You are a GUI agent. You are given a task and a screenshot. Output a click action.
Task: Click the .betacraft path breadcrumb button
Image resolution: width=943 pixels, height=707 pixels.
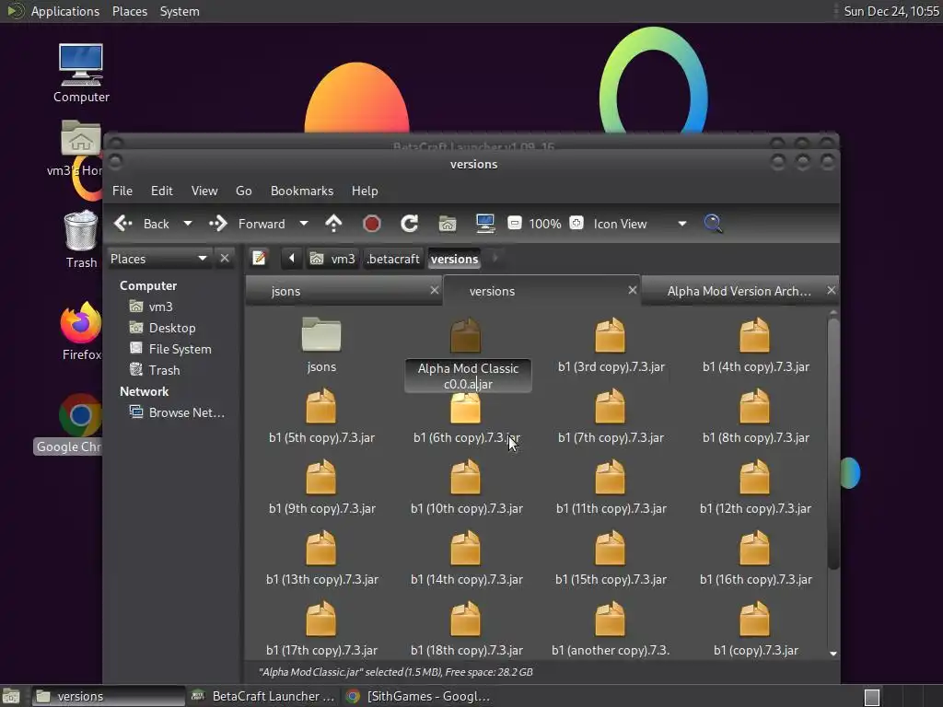tap(393, 259)
